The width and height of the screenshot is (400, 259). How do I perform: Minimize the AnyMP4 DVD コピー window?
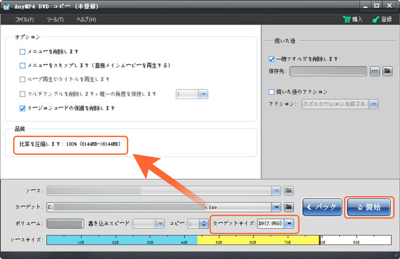[365, 6]
